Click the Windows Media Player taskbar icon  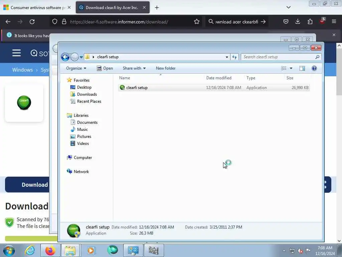click(x=91, y=250)
